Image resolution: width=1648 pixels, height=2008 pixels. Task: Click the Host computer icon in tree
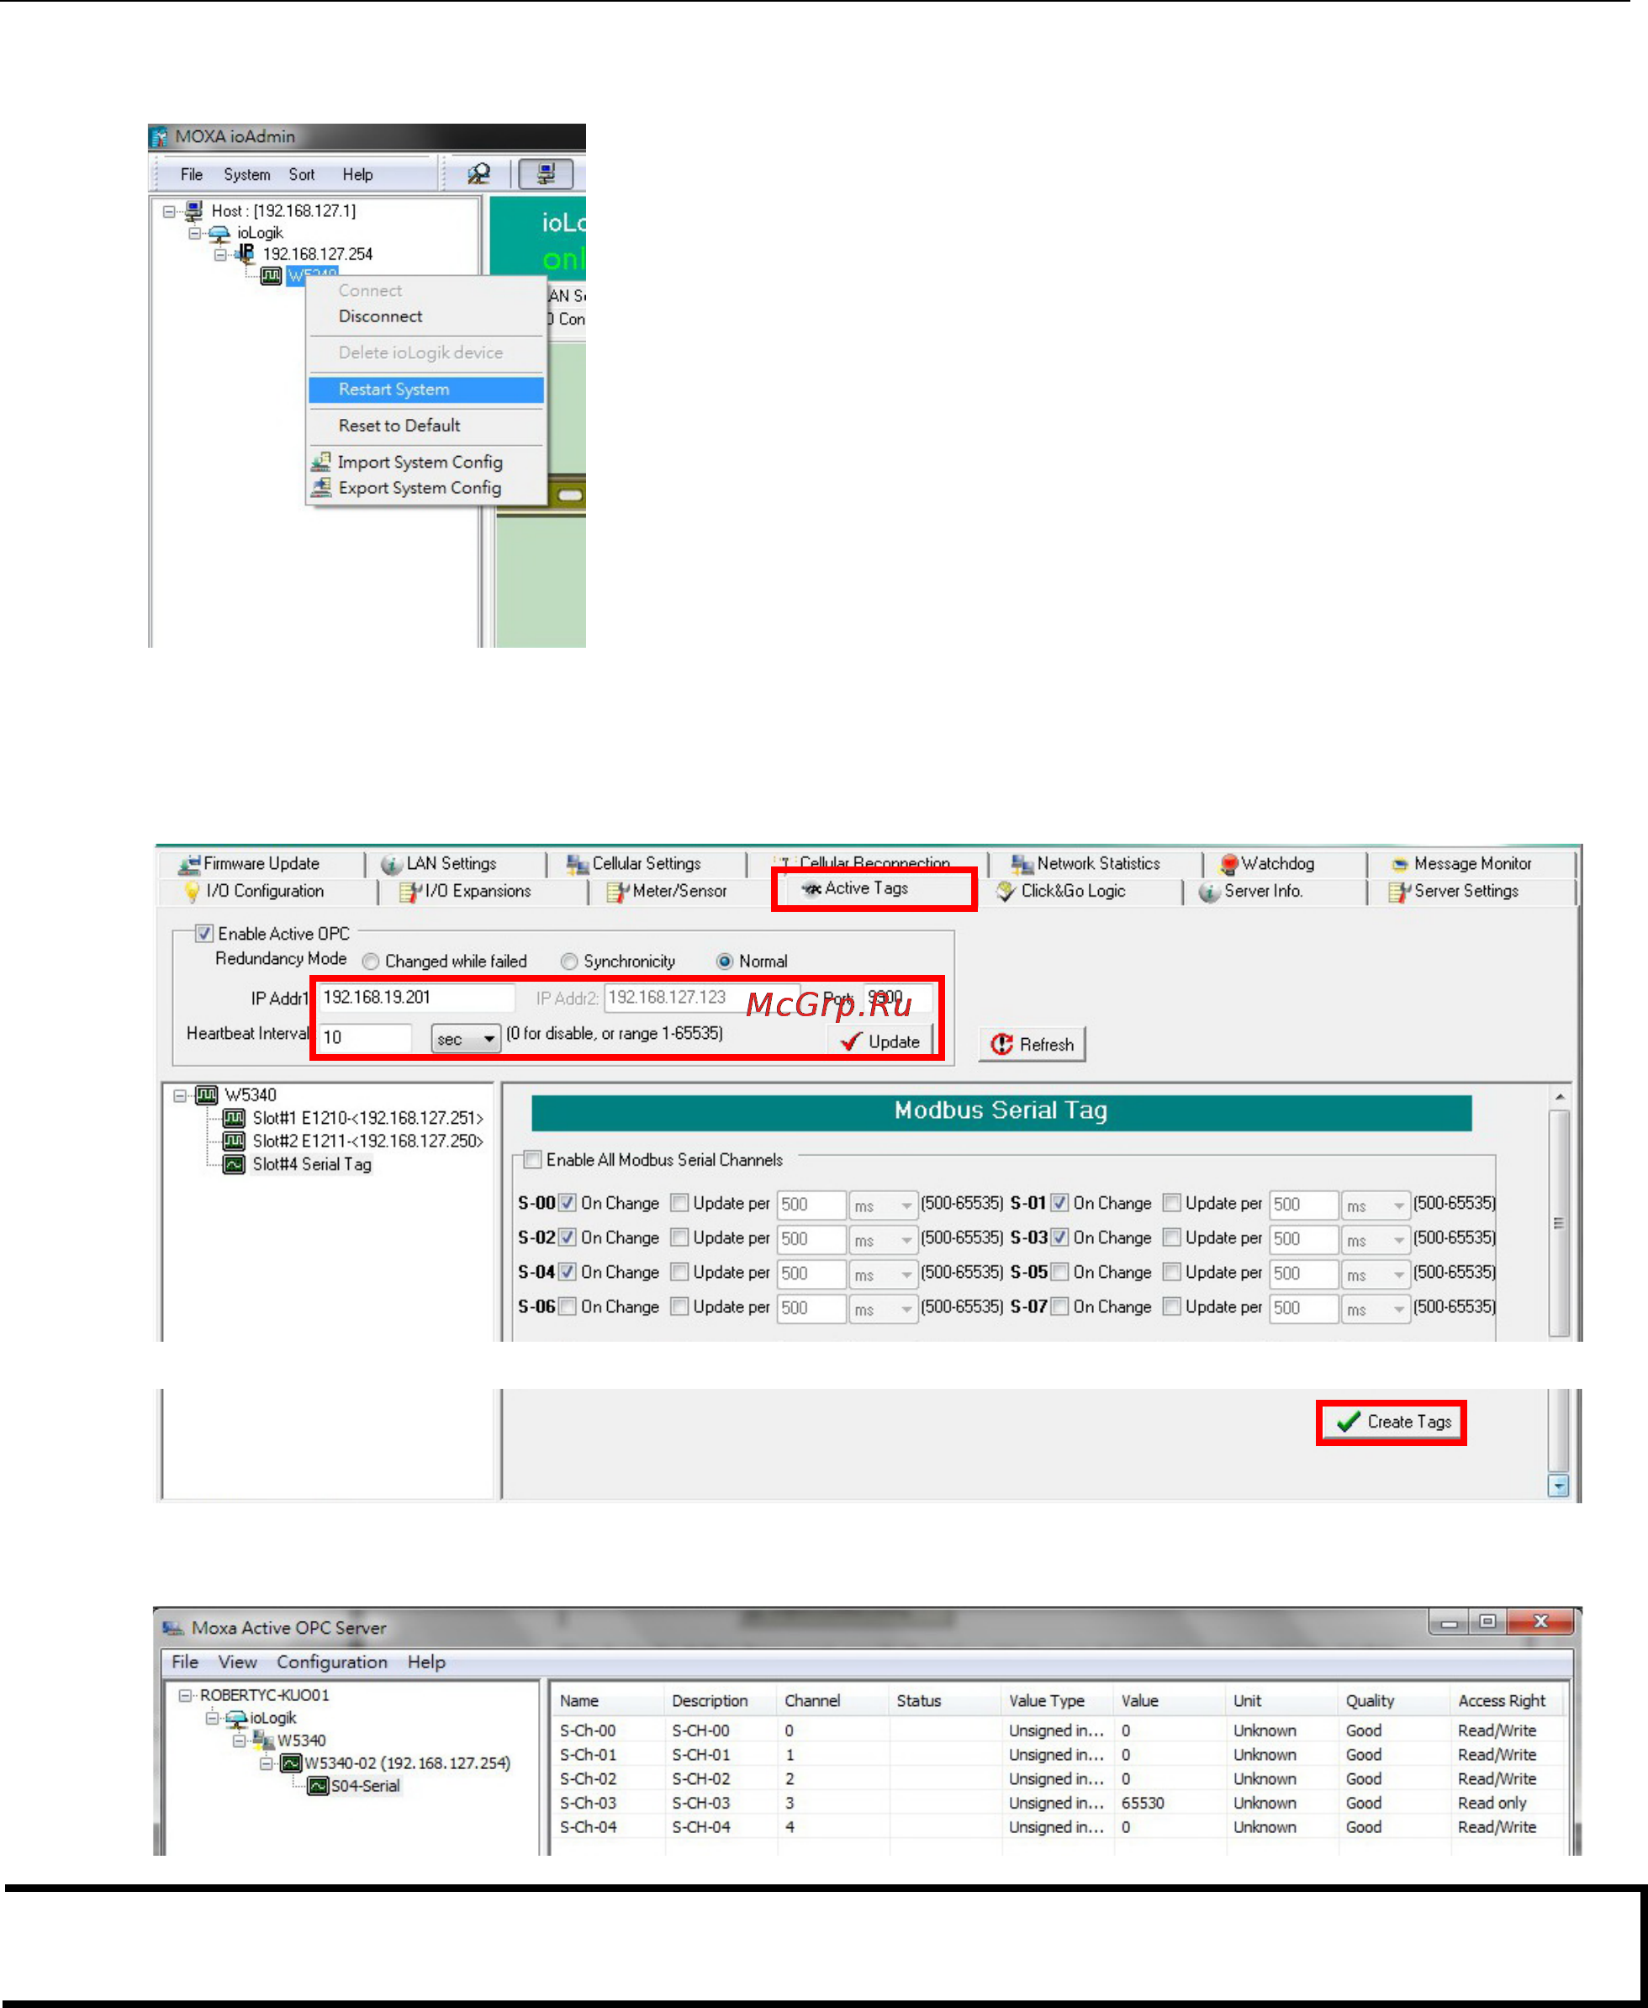[193, 211]
